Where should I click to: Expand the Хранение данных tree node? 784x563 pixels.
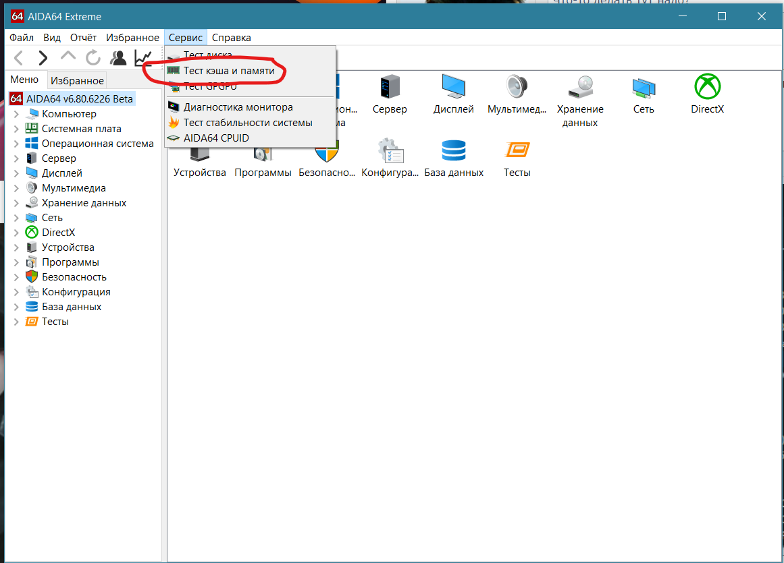click(x=16, y=203)
